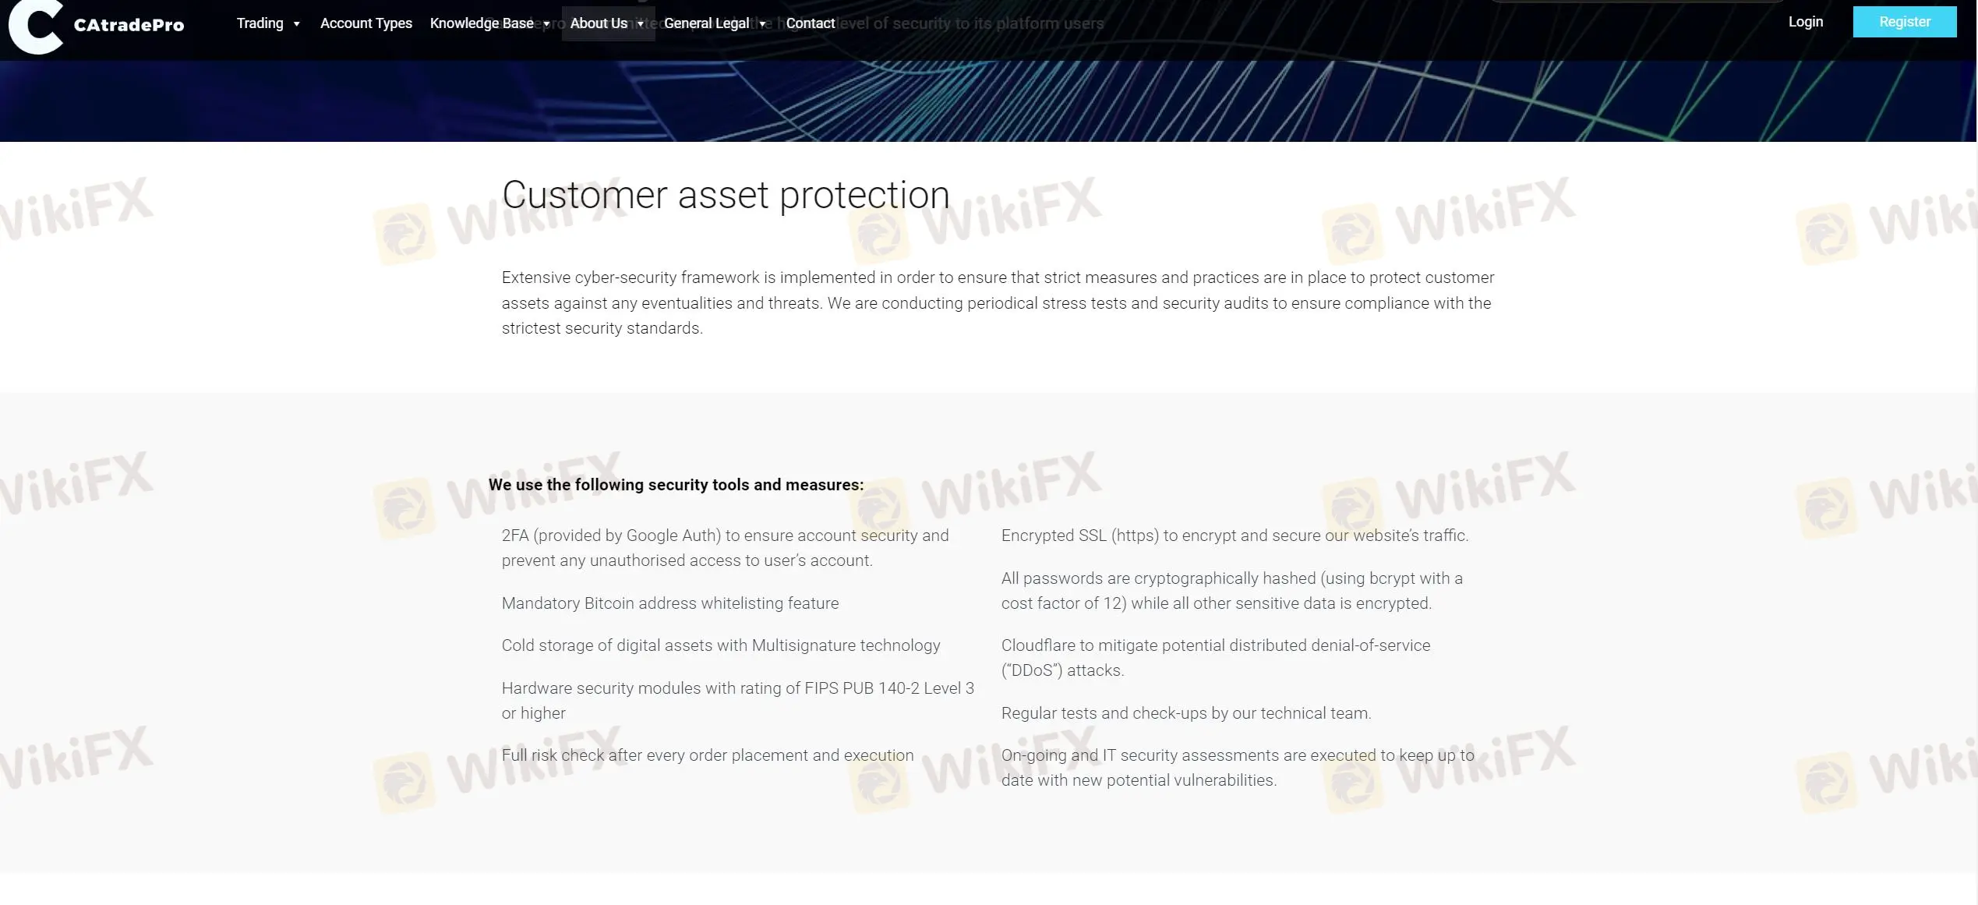Scroll down to security tools section
The image size is (1978, 905).
coord(676,485)
